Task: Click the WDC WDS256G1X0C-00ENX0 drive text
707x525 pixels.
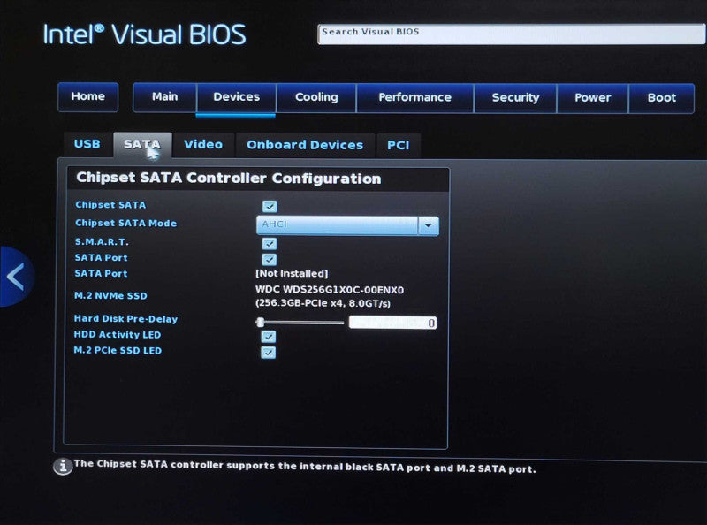Action: [330, 290]
